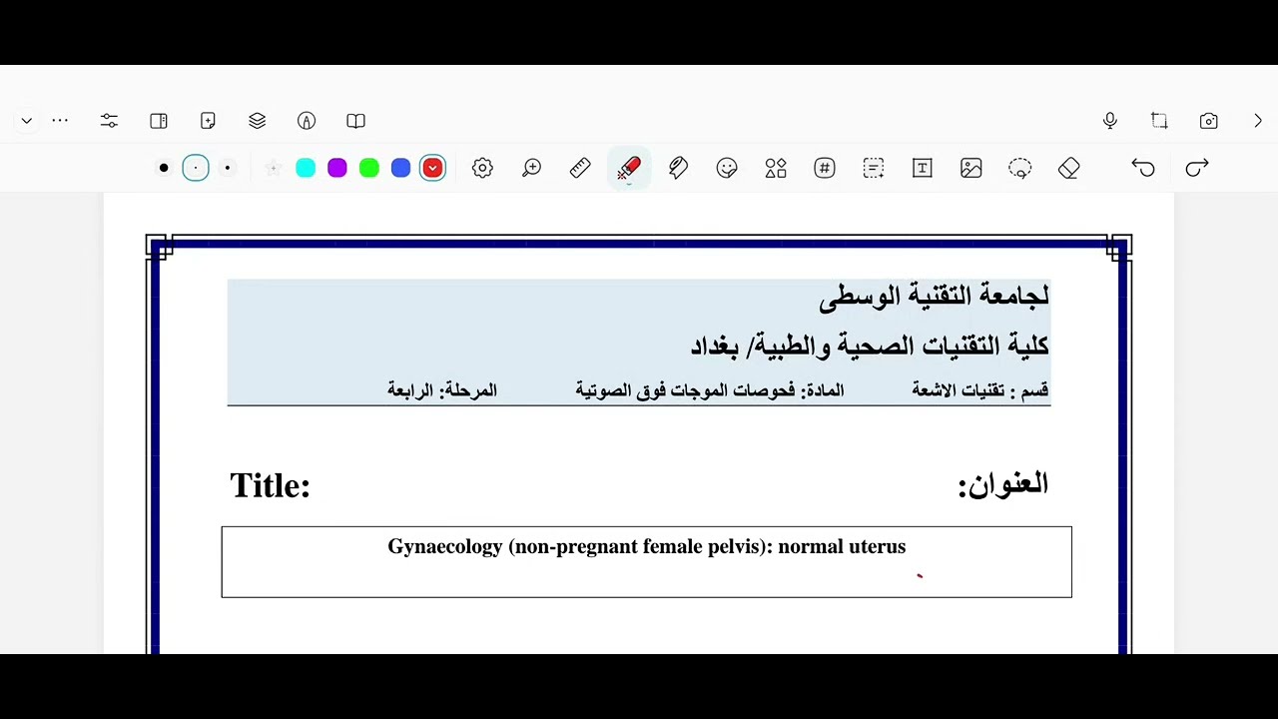Select the medium-dot pen thickness
The height and width of the screenshot is (719, 1278).
(x=228, y=168)
